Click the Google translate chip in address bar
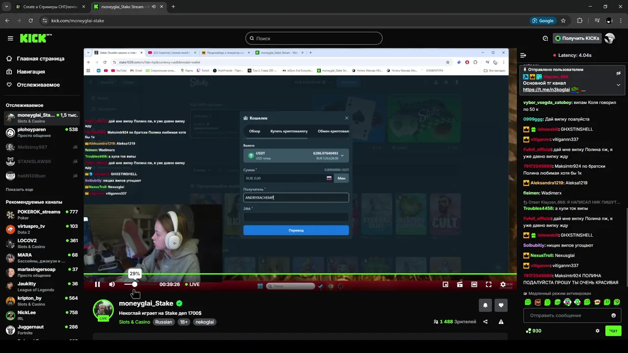The height and width of the screenshot is (353, 628). tap(543, 21)
